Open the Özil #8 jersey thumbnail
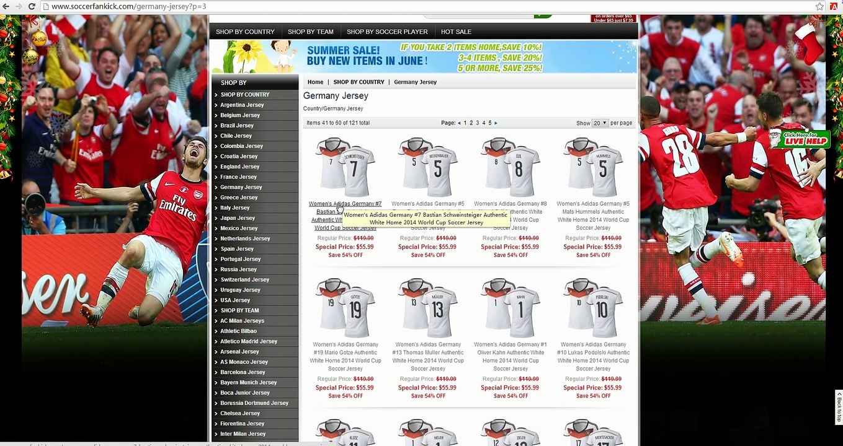The height and width of the screenshot is (446, 843). click(511, 167)
